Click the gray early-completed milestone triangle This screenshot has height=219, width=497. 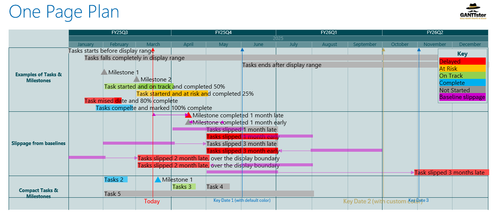click(x=188, y=122)
